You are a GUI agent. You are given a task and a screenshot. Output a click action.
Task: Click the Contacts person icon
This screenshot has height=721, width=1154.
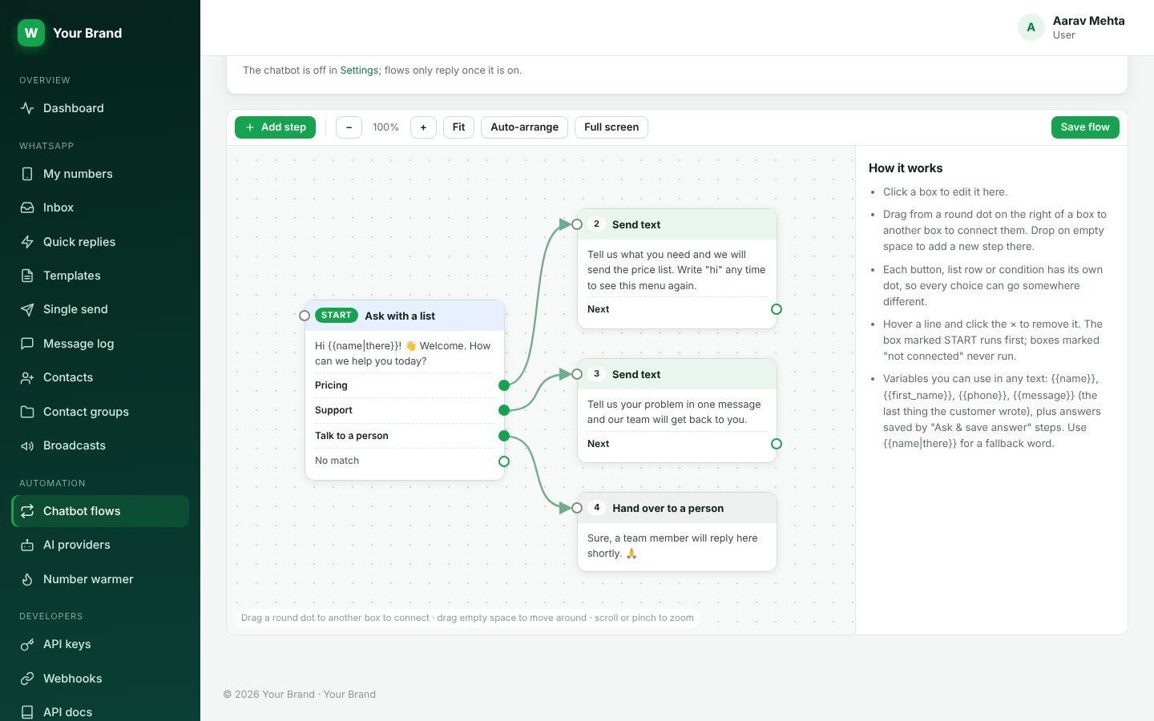tap(27, 377)
